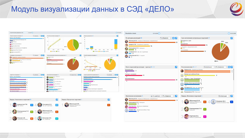The image size is (245, 138).
Task: Click red 'Просрочено' bar with value 16
Action: (x=193, y=45)
